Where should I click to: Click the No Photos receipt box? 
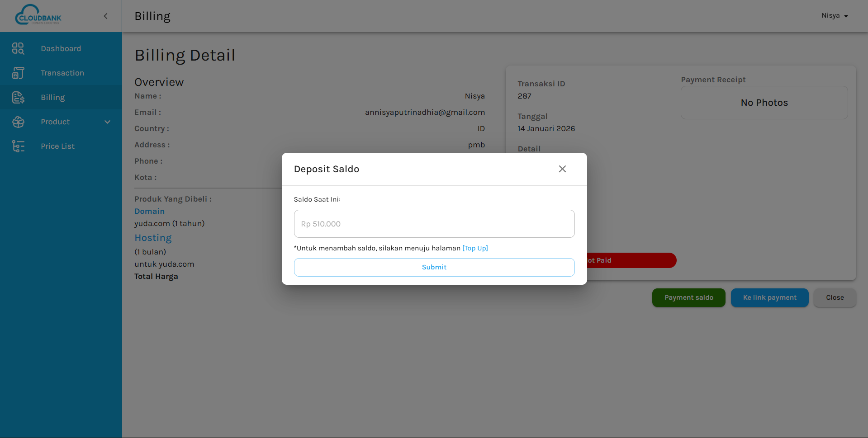tap(764, 103)
